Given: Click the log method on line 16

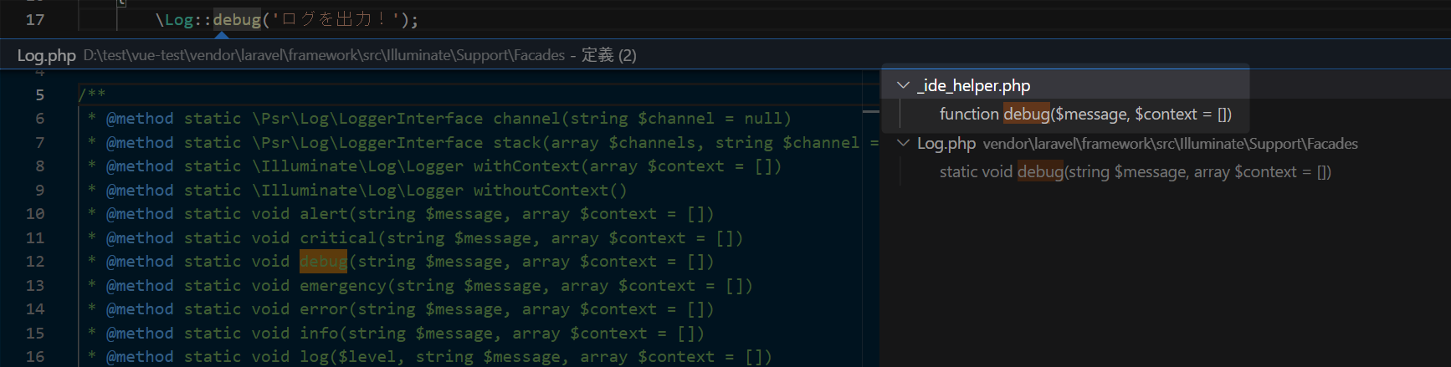Looking at the screenshot, I should click(314, 357).
